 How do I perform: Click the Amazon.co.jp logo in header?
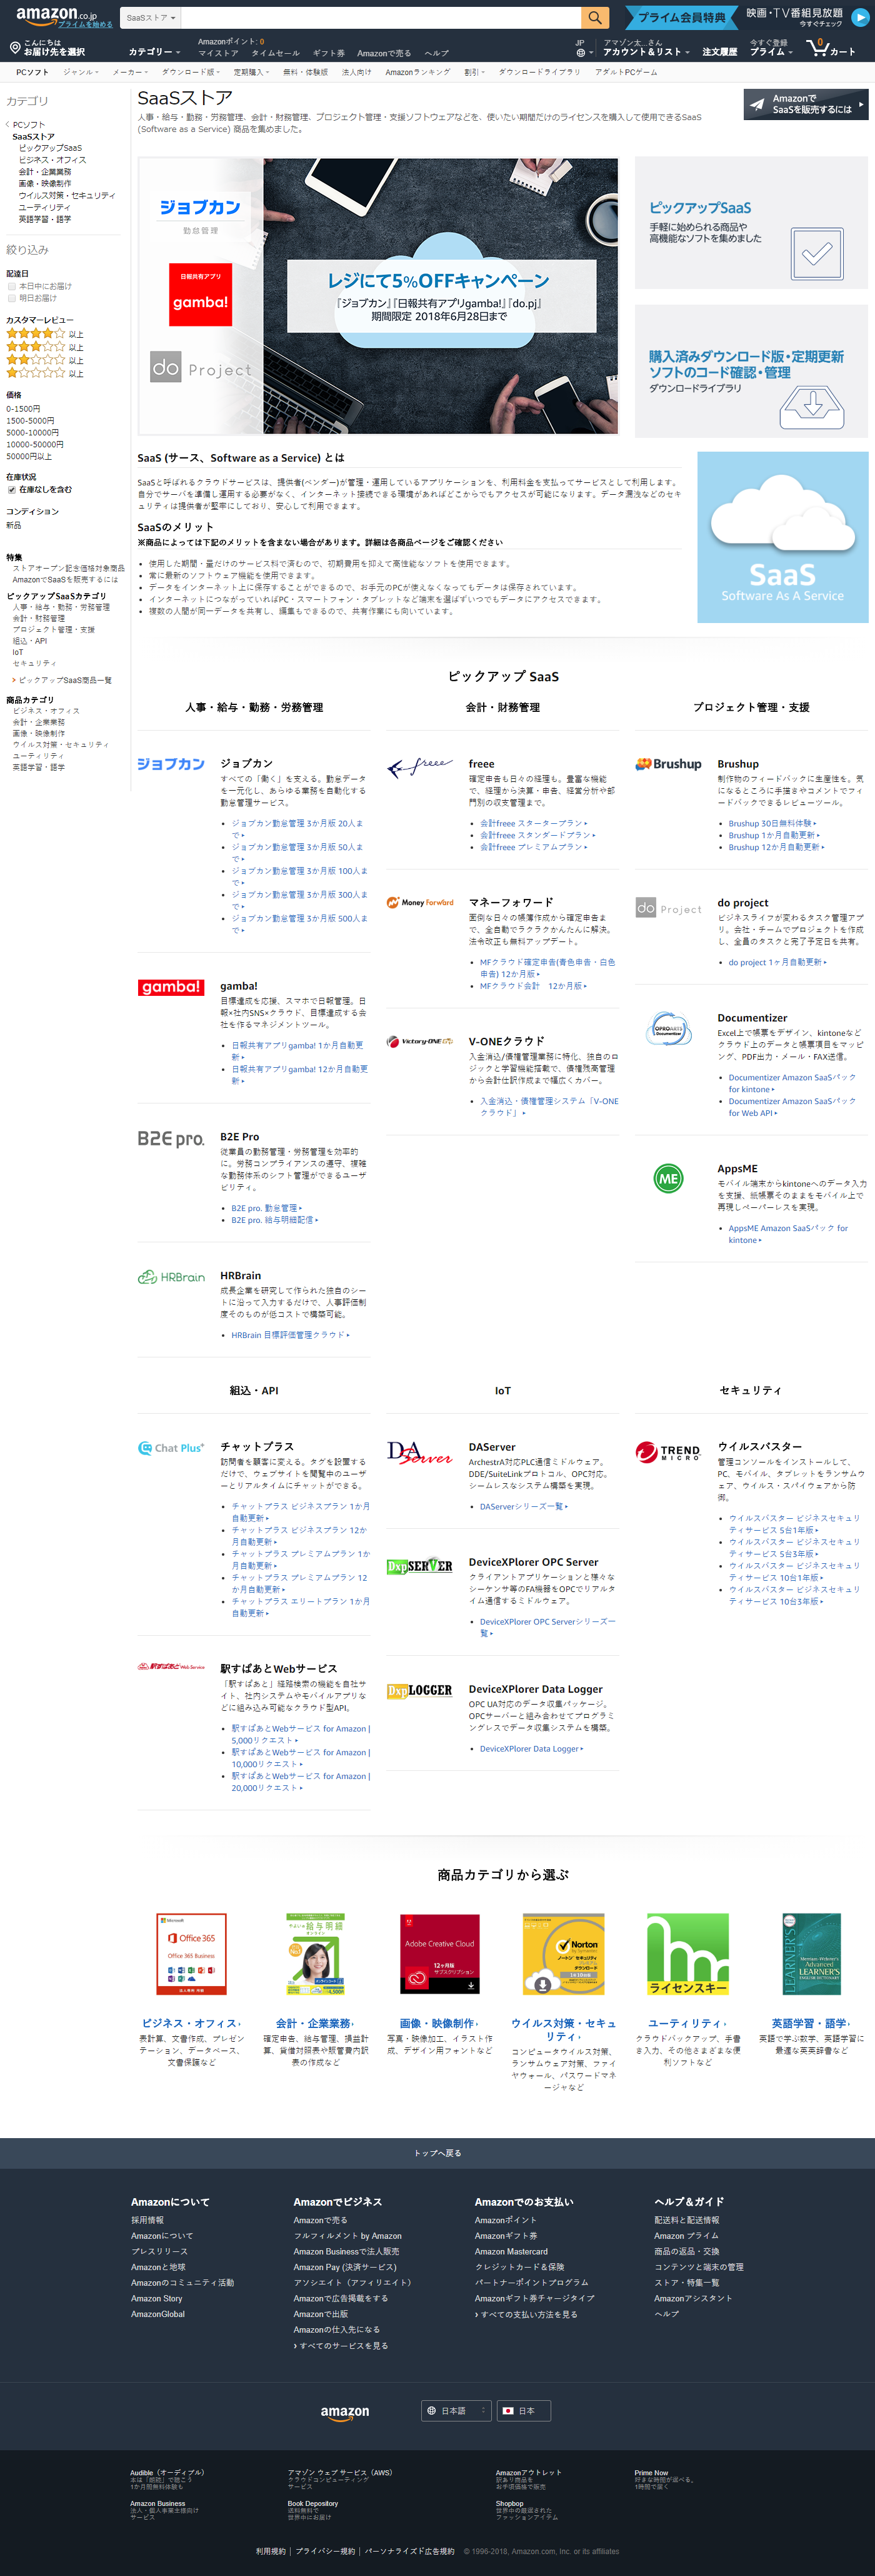tap(56, 17)
